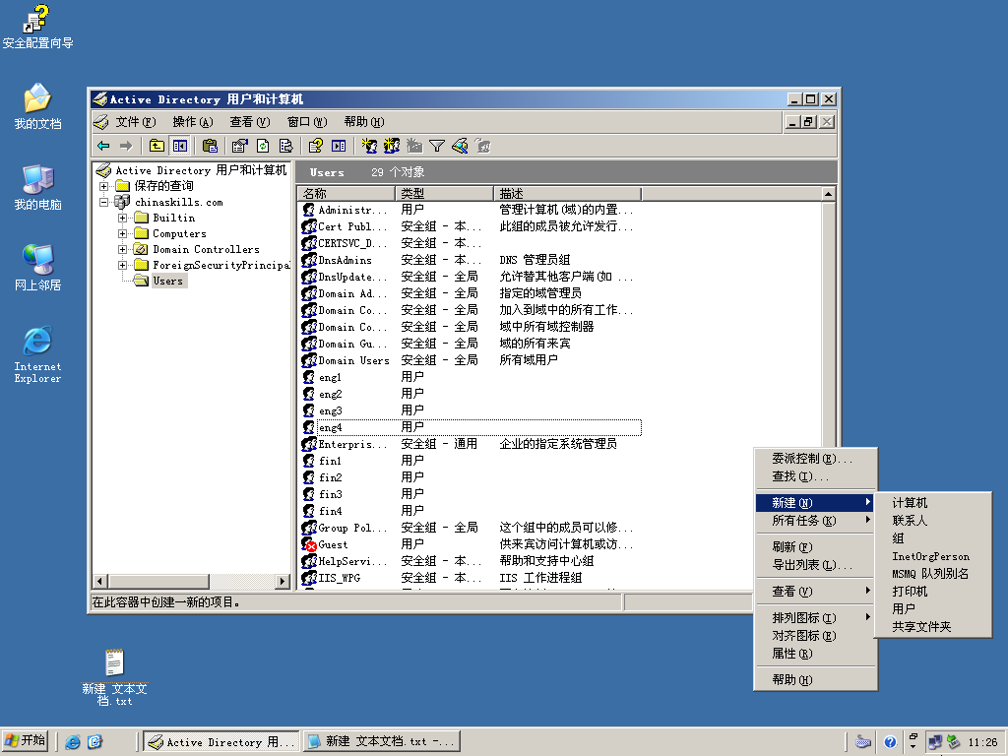Click the filter funnel toolbar icon

pos(437,146)
